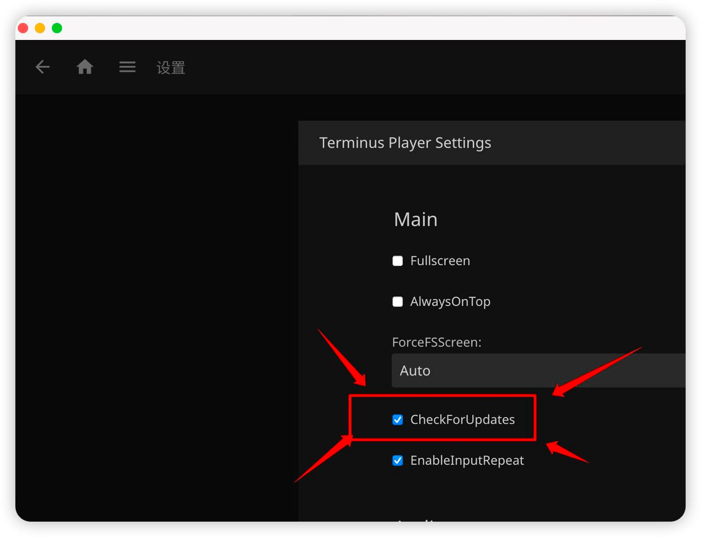Enable the Fullscreen checkbox
Screen dimensions: 701x537
click(x=398, y=261)
